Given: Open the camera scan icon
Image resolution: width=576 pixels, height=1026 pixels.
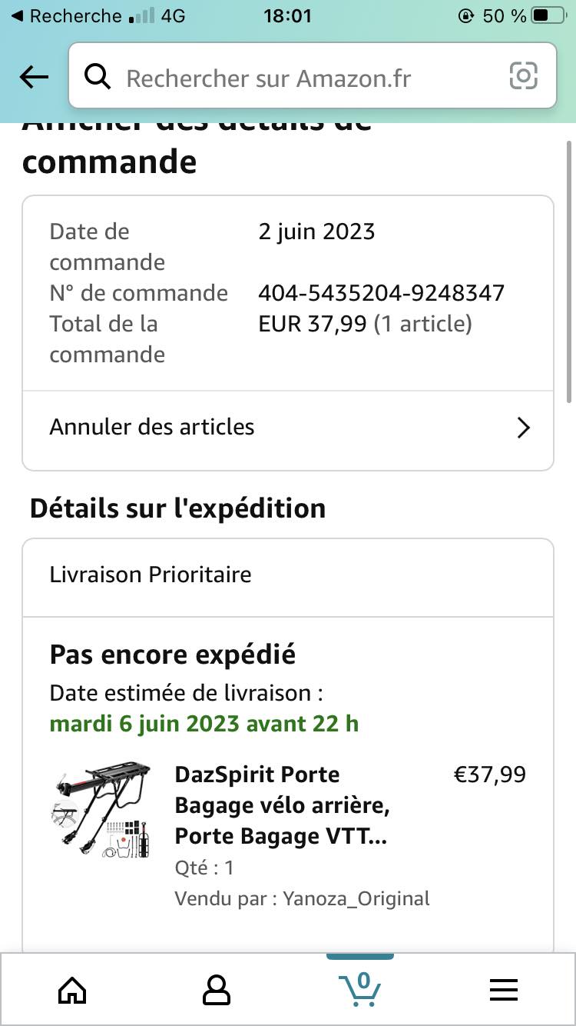Looking at the screenshot, I should pos(524,75).
